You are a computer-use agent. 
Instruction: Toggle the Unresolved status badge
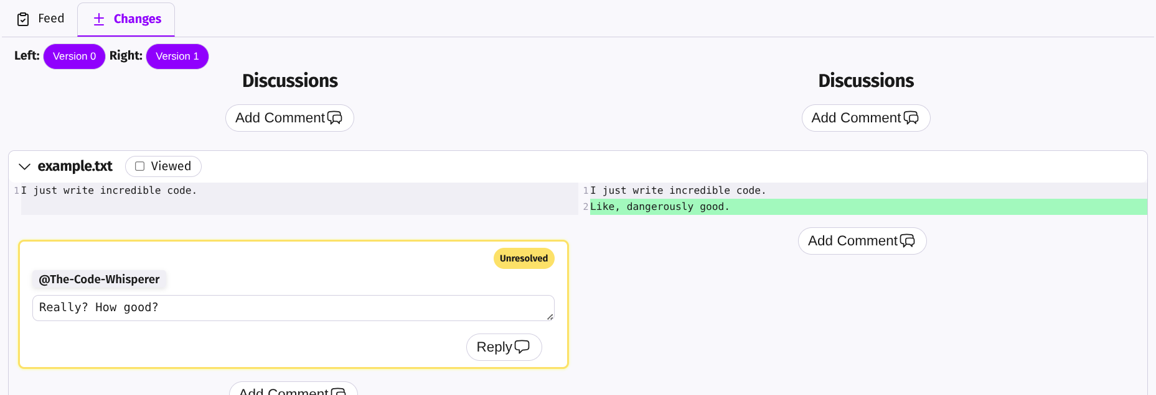[x=524, y=258]
